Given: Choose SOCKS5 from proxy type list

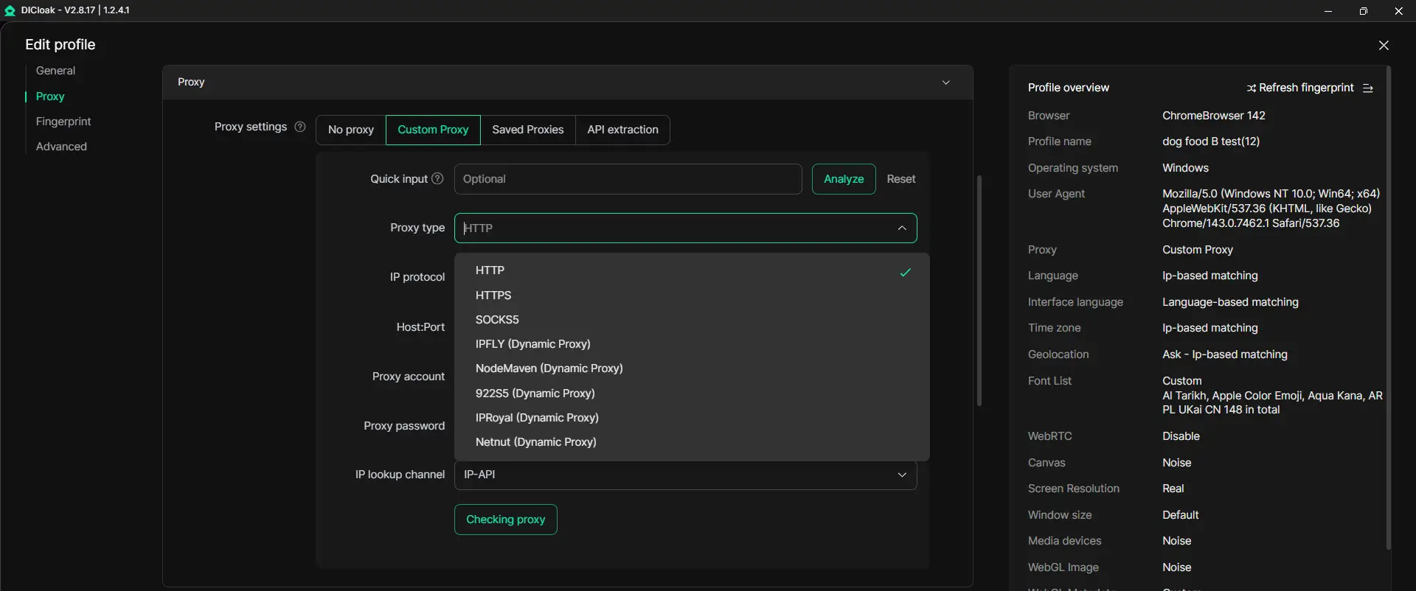Looking at the screenshot, I should [x=497, y=320].
